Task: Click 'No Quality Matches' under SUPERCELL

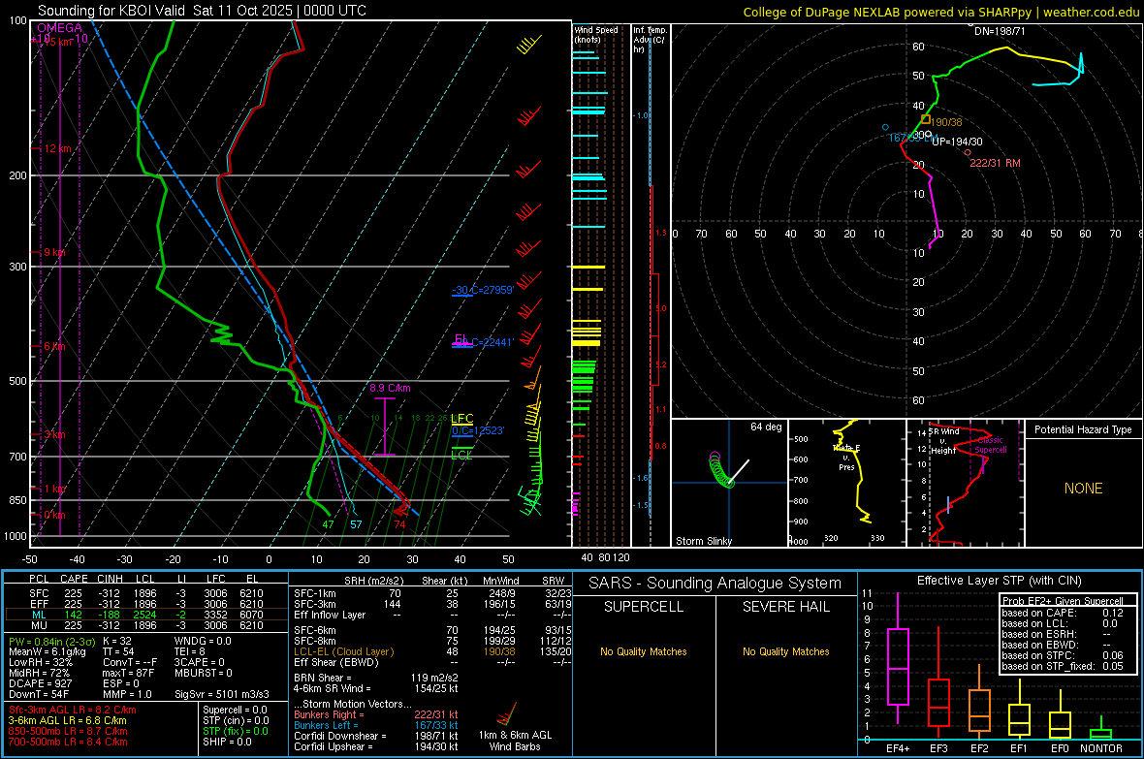Action: [x=644, y=651]
